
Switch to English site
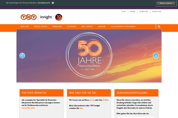pyautogui.click(x=144, y=12)
